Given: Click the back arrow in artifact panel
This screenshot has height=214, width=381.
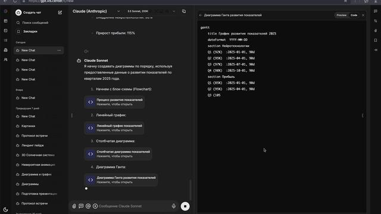Looking at the screenshot, I should (201, 15).
